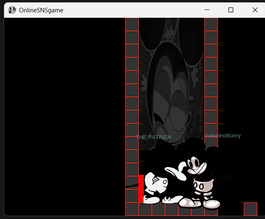
Task: Minimize the OnlineSNSgame window
Action: [x=207, y=10]
